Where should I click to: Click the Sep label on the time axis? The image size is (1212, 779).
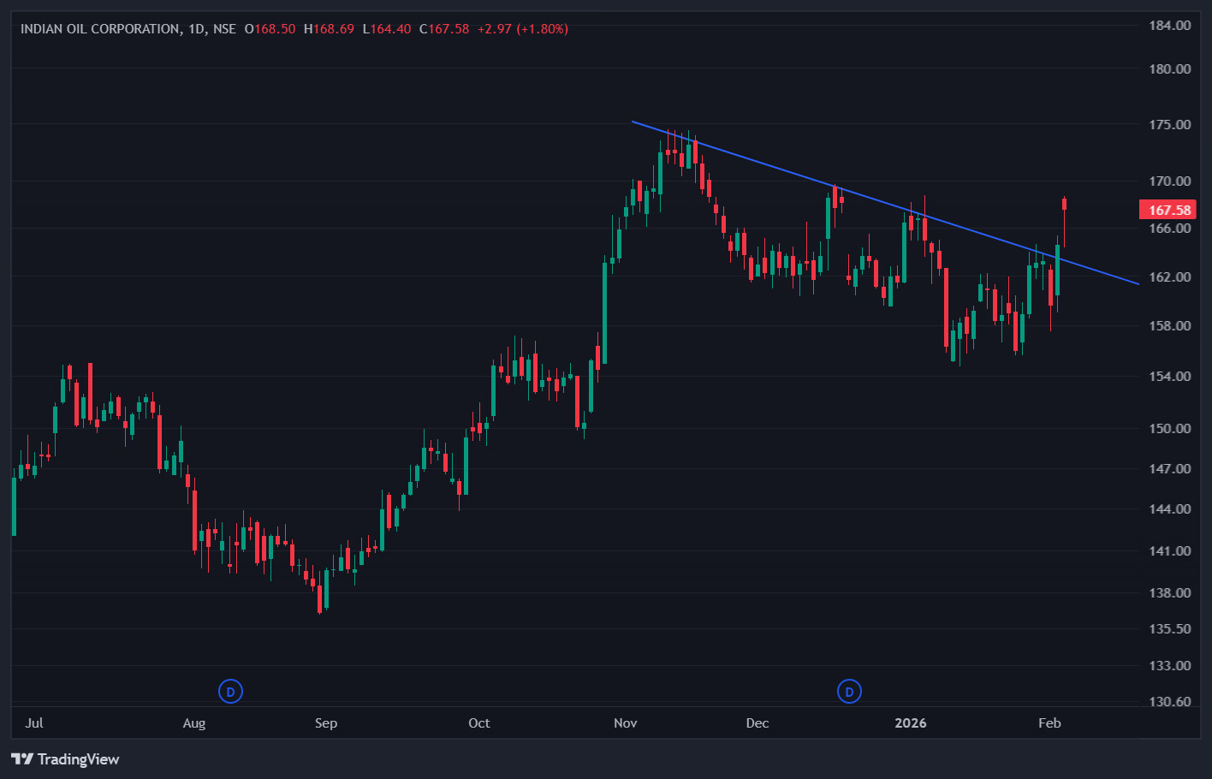point(326,723)
